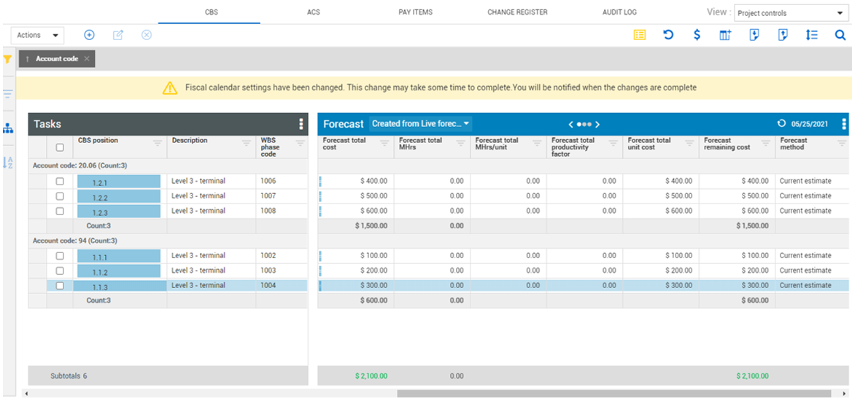Click the hierarchy tree sidebar icon
The width and height of the screenshot is (852, 399).
click(7, 128)
